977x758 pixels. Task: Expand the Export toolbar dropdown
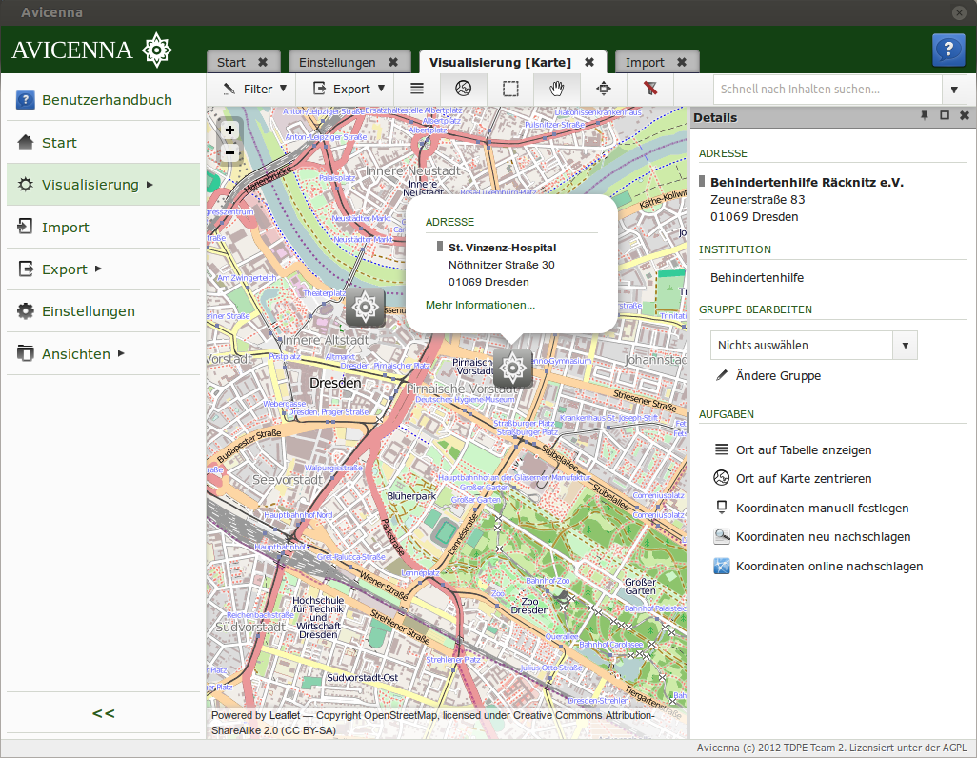(349, 89)
